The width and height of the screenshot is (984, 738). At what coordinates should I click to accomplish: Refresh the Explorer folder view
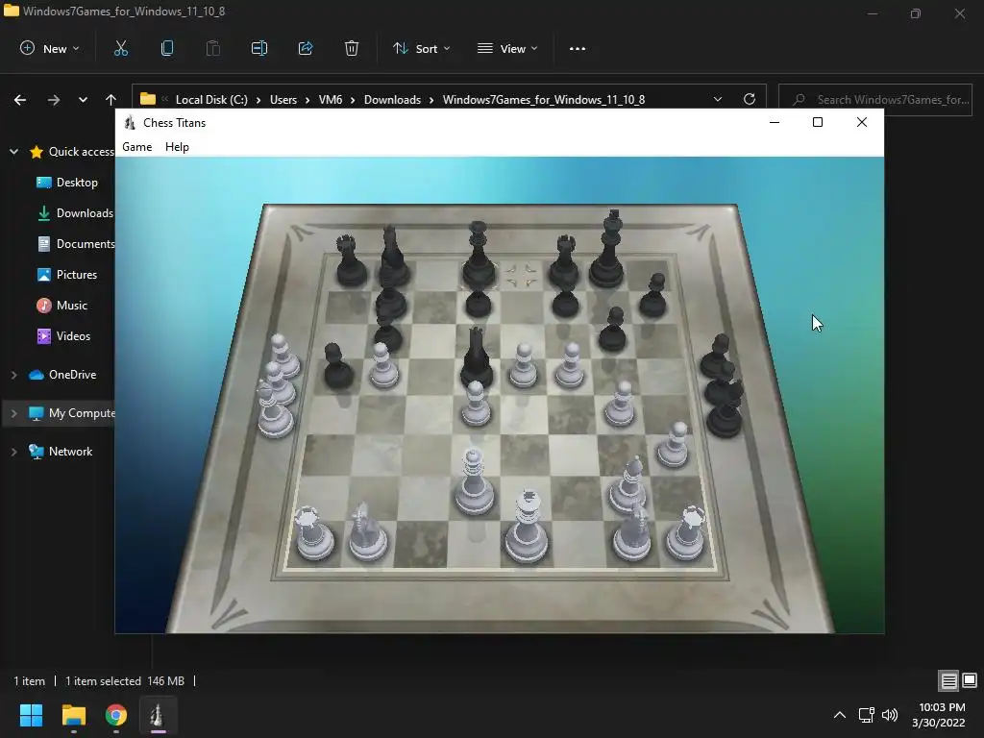(750, 99)
